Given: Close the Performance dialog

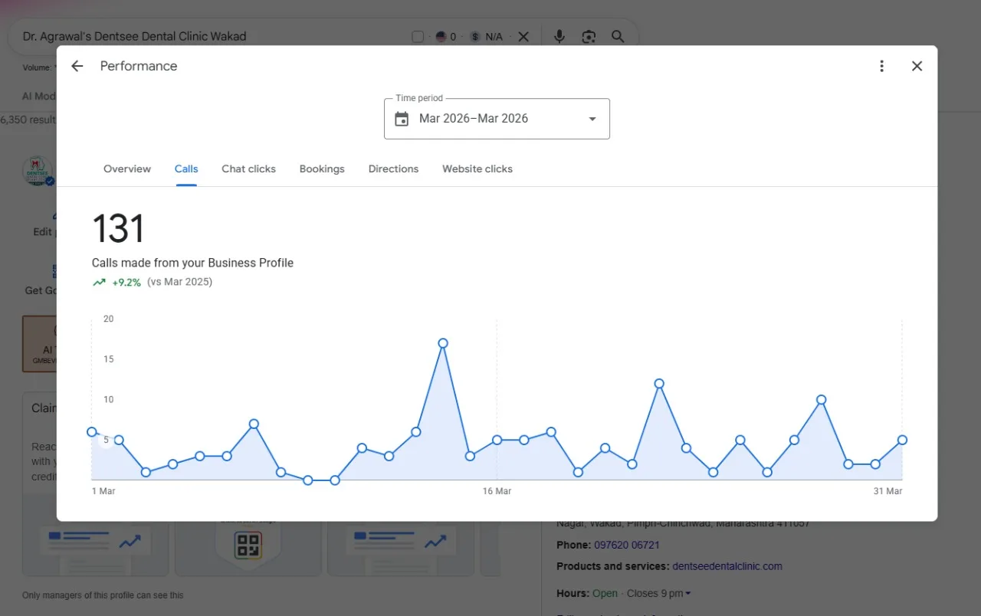Looking at the screenshot, I should click(x=917, y=66).
